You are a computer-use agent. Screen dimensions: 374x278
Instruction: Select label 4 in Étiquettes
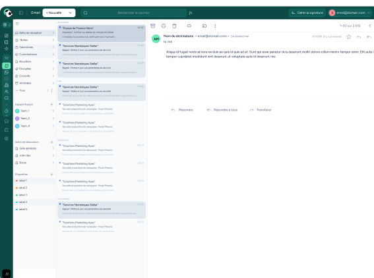pos(34,202)
